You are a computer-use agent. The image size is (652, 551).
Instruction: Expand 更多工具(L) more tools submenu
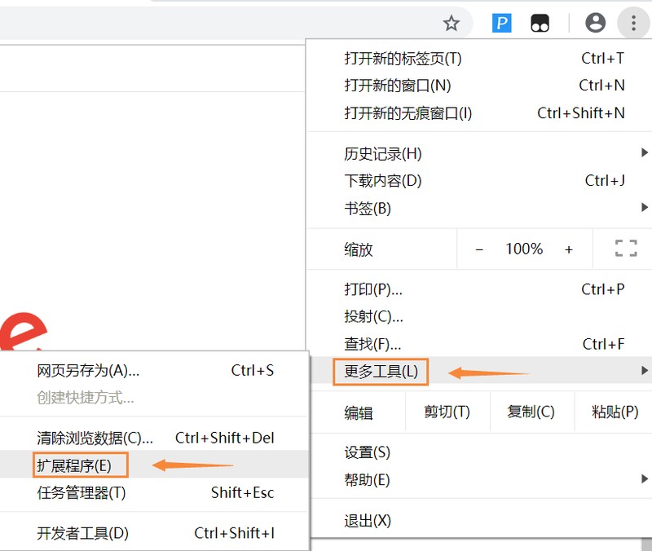pos(479,371)
